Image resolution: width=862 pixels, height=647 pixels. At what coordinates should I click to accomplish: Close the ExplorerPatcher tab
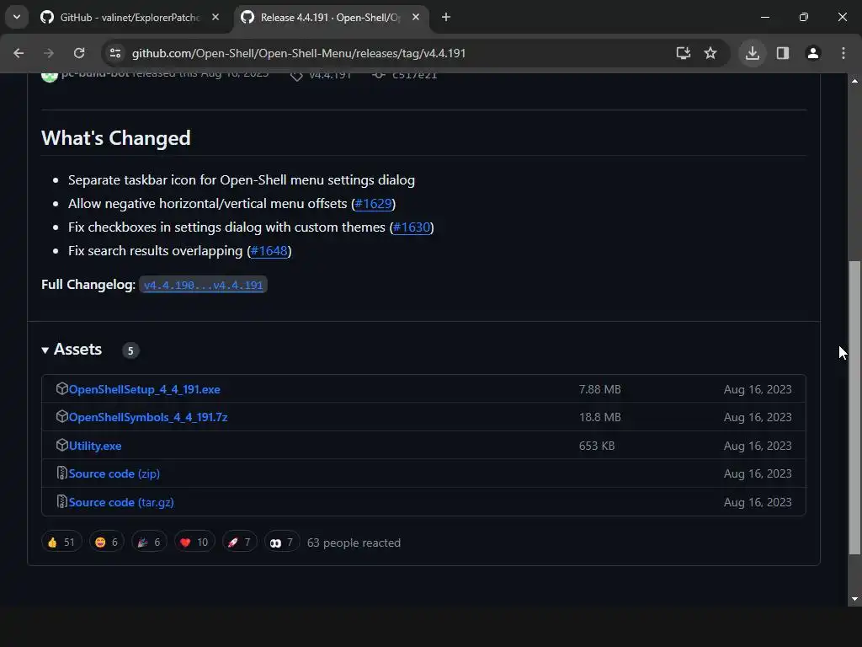[x=215, y=17]
